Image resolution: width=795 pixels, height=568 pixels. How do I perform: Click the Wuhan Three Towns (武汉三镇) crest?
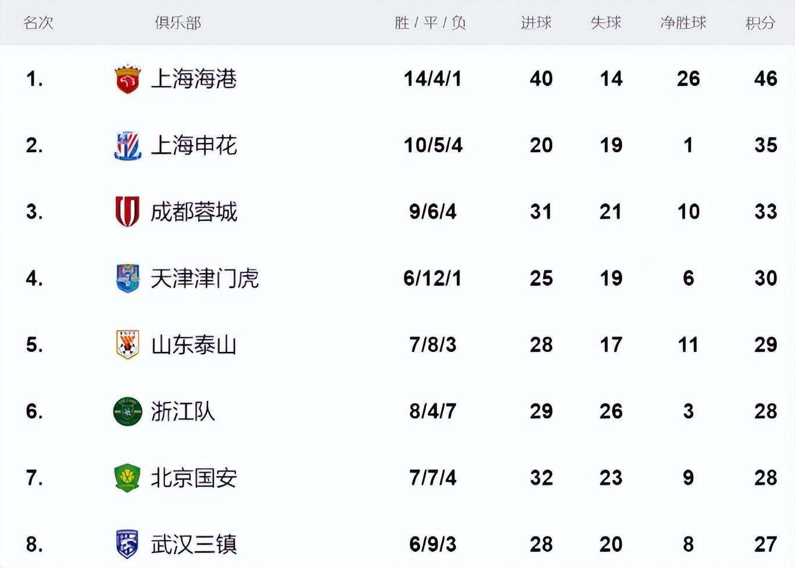click(127, 544)
